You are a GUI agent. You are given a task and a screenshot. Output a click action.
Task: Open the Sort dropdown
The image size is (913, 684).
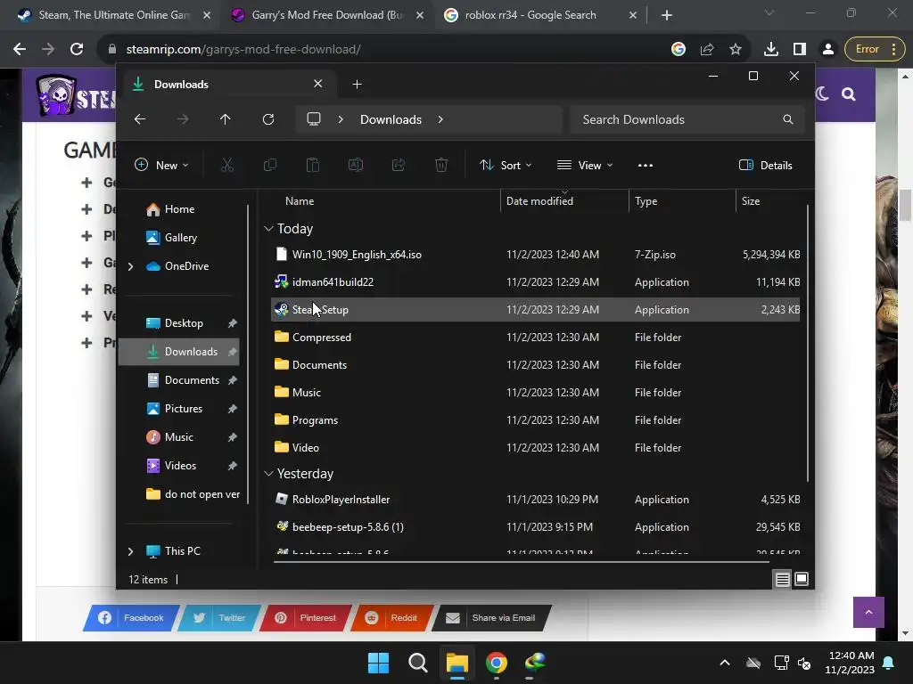506,165
